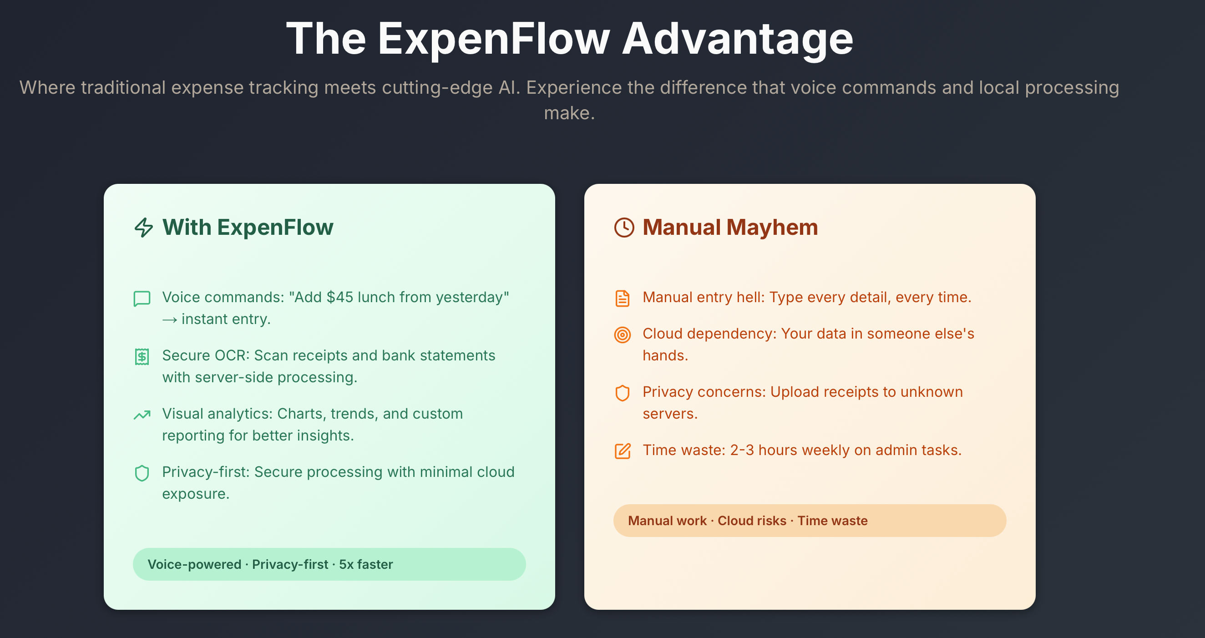Click the receipt icon for Secure OCR

(x=142, y=357)
